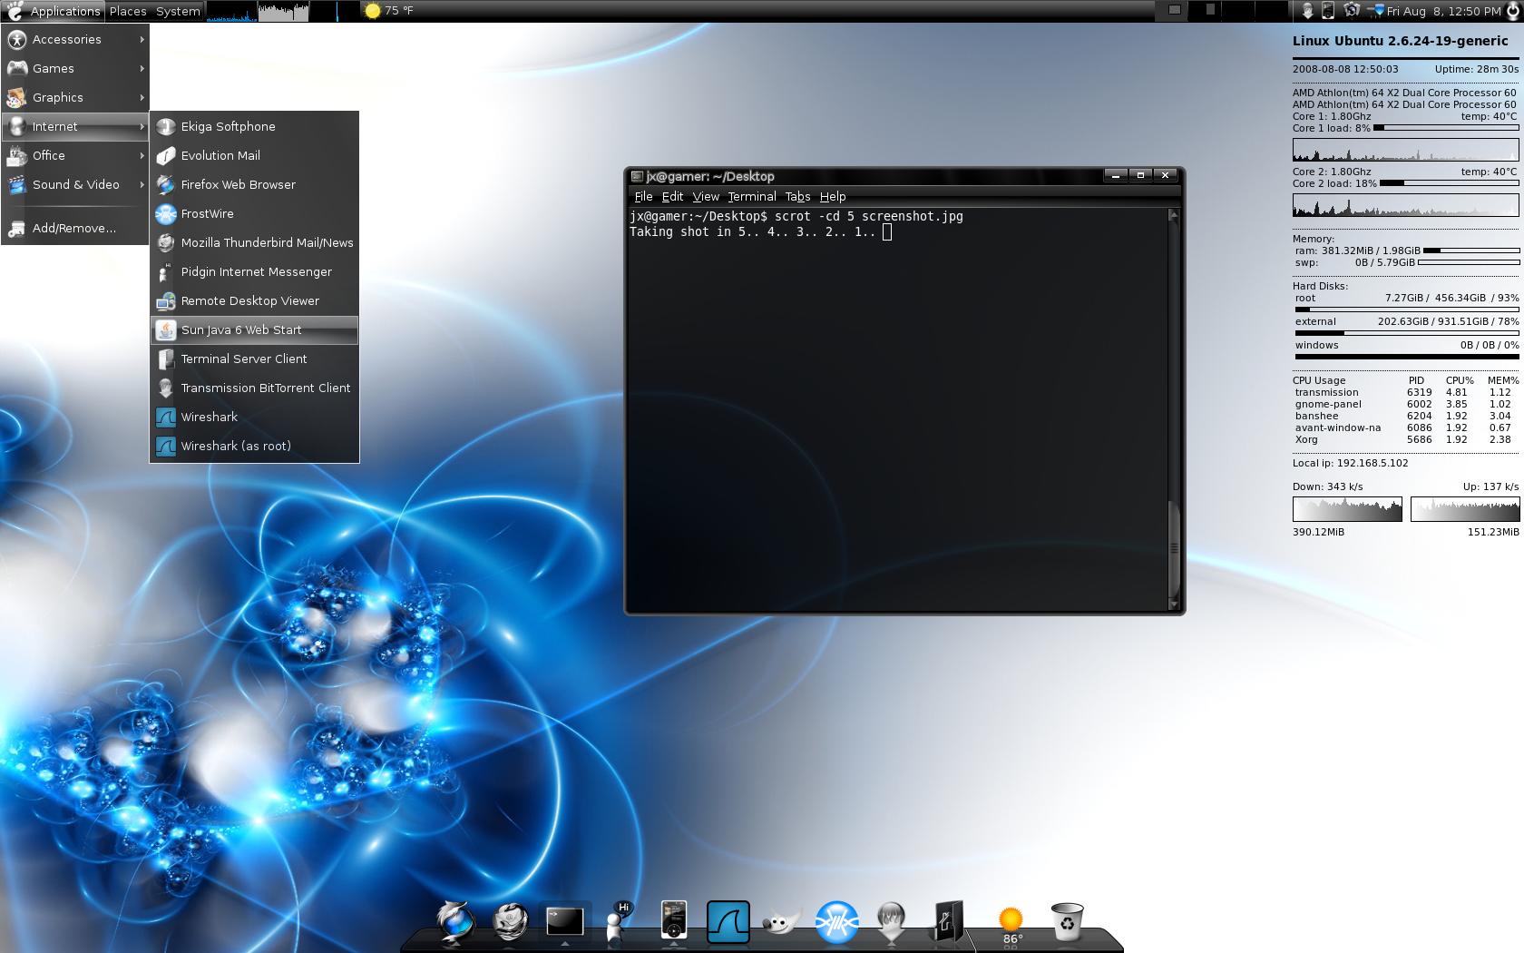Select Mozilla Thunderbird Mail/News entry

point(255,243)
